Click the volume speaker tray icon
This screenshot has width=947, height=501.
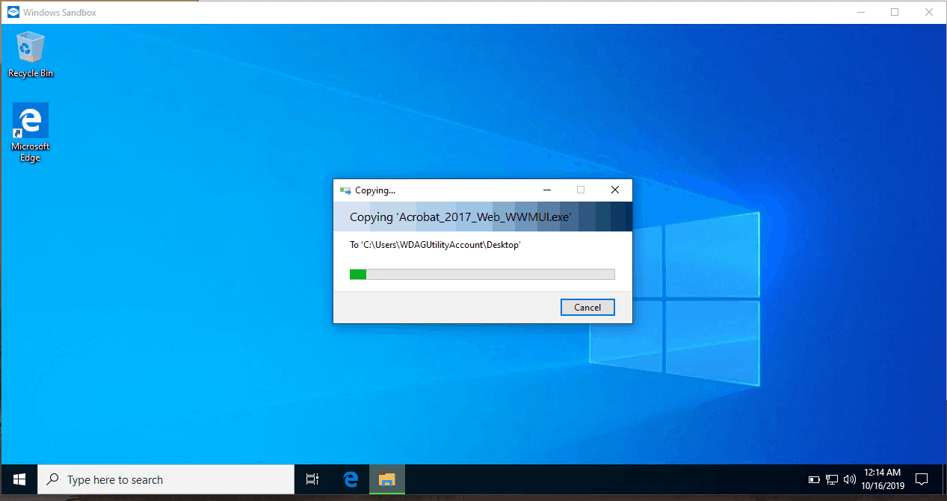point(849,479)
